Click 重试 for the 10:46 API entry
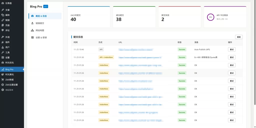Viewport: 256px width, 128px height. 231,50
